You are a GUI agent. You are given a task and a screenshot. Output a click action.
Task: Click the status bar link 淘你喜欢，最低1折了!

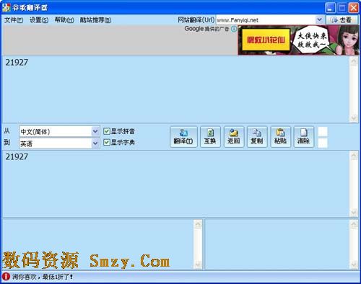[x=43, y=277]
